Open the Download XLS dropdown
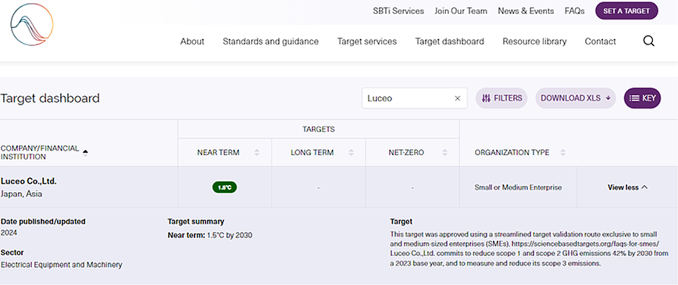The height and width of the screenshot is (285, 678). coord(576,98)
